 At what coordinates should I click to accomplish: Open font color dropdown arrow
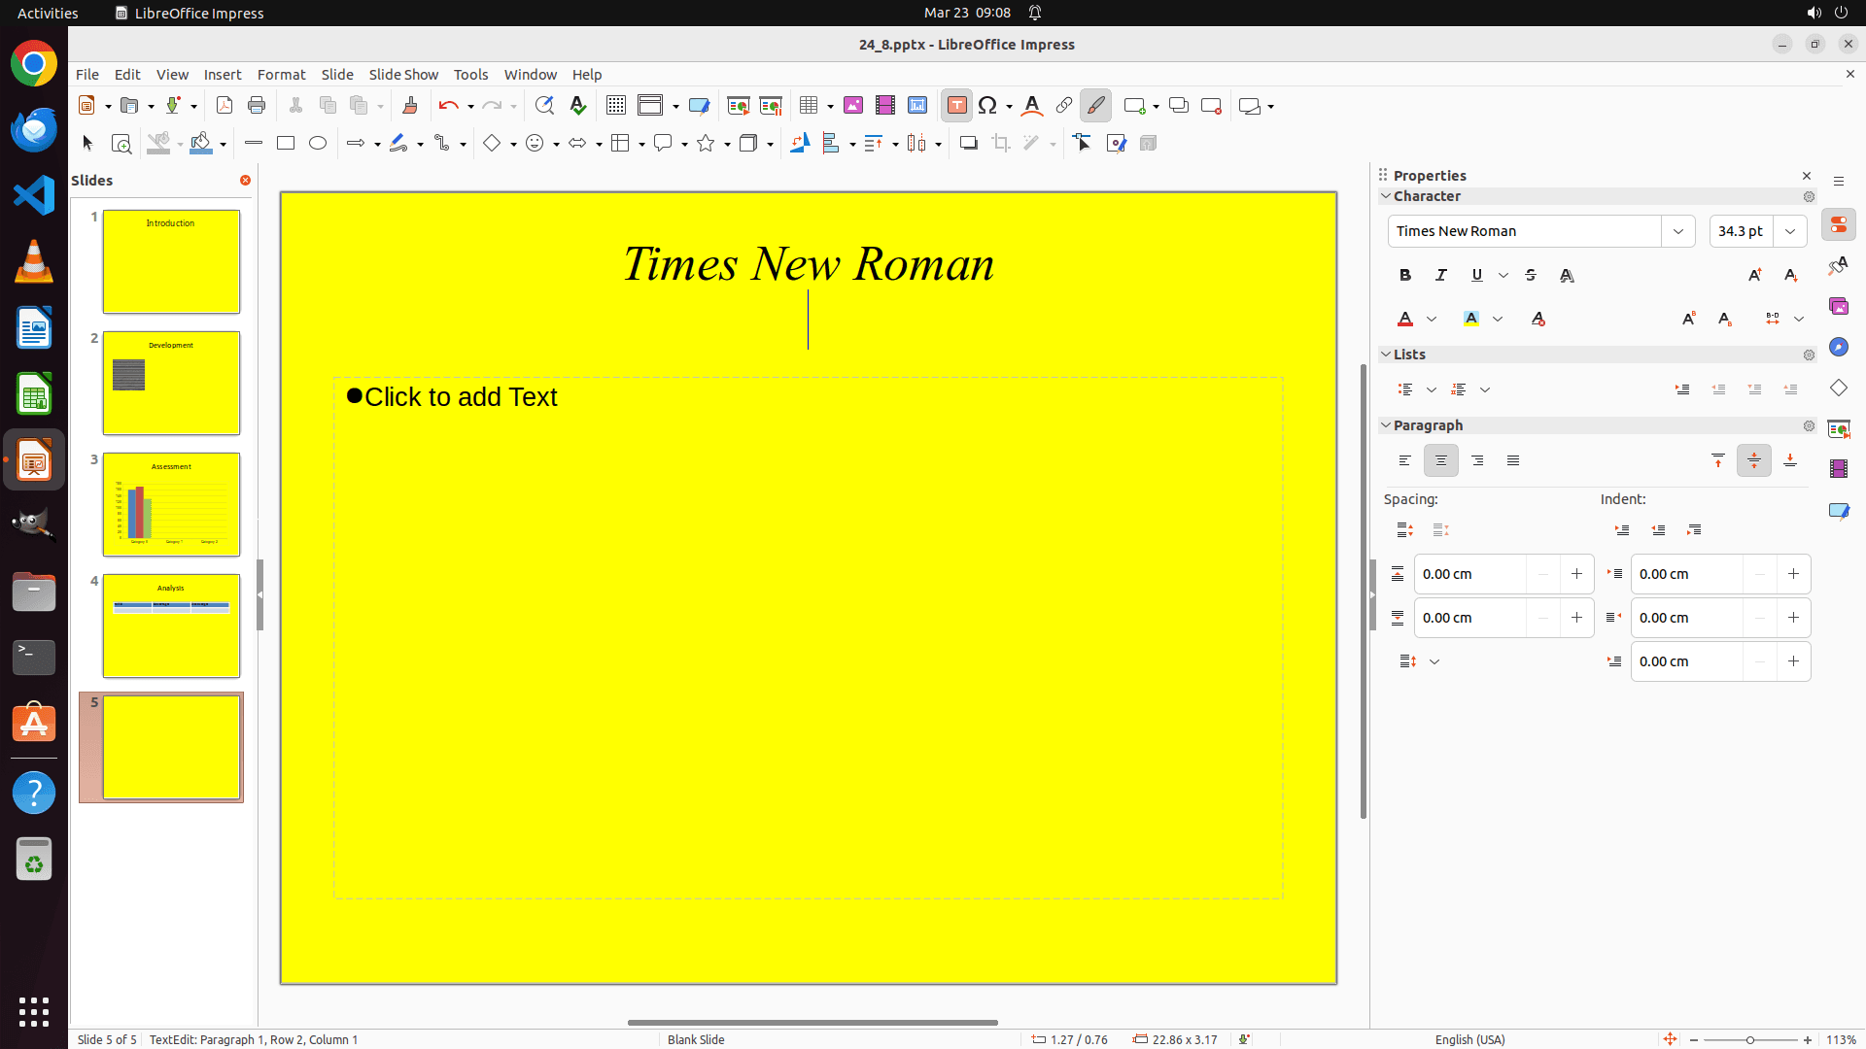click(1432, 319)
